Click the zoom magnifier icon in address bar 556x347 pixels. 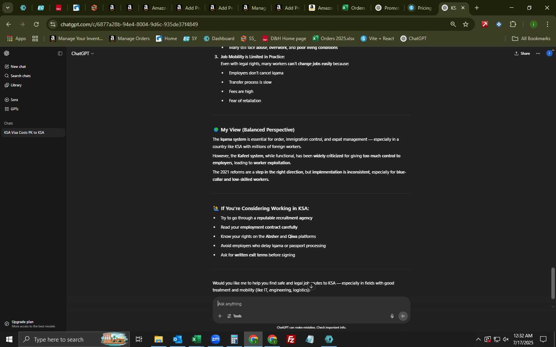(x=453, y=24)
